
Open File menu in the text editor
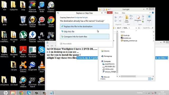(x=48, y=46)
